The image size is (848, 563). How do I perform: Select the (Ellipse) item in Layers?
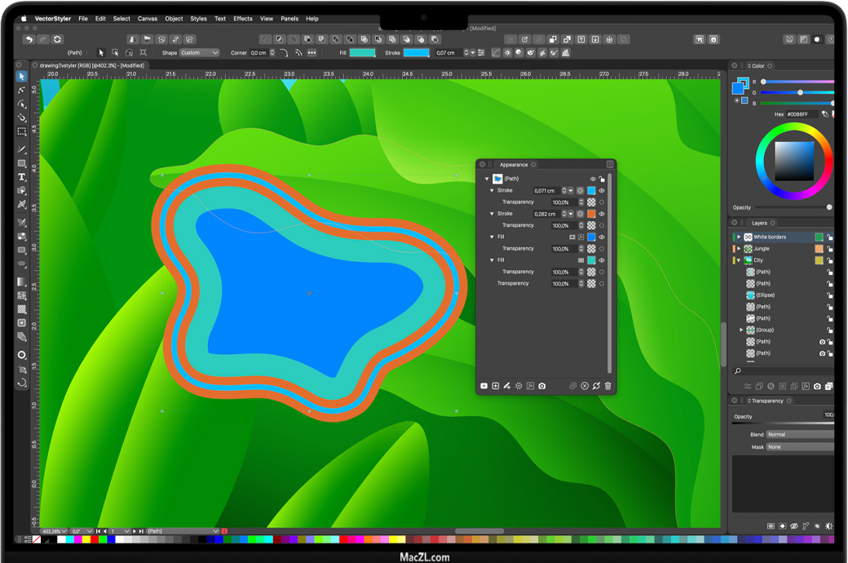coord(764,295)
